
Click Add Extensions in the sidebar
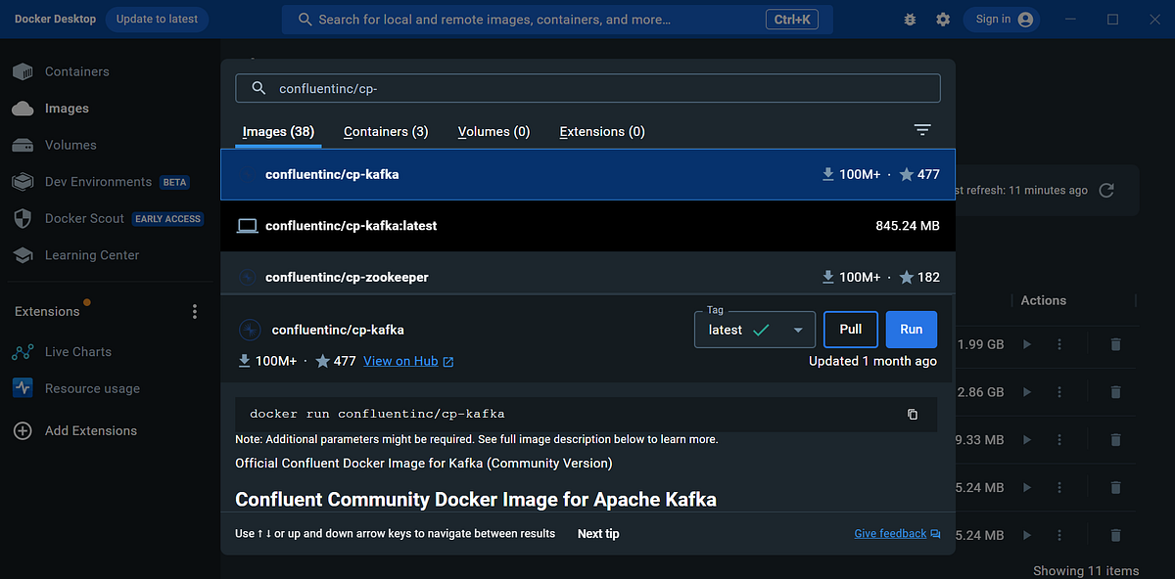(x=90, y=430)
